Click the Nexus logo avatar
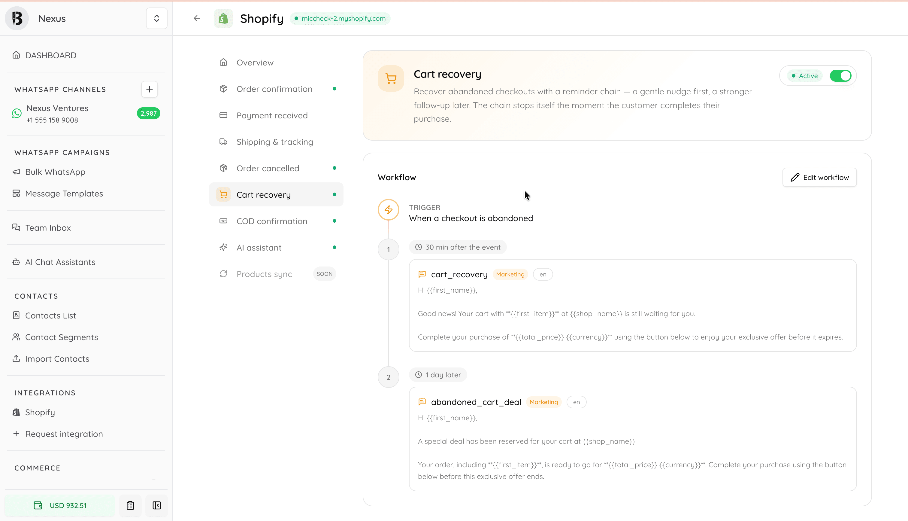Viewport: 908px width, 521px height. [x=17, y=18]
